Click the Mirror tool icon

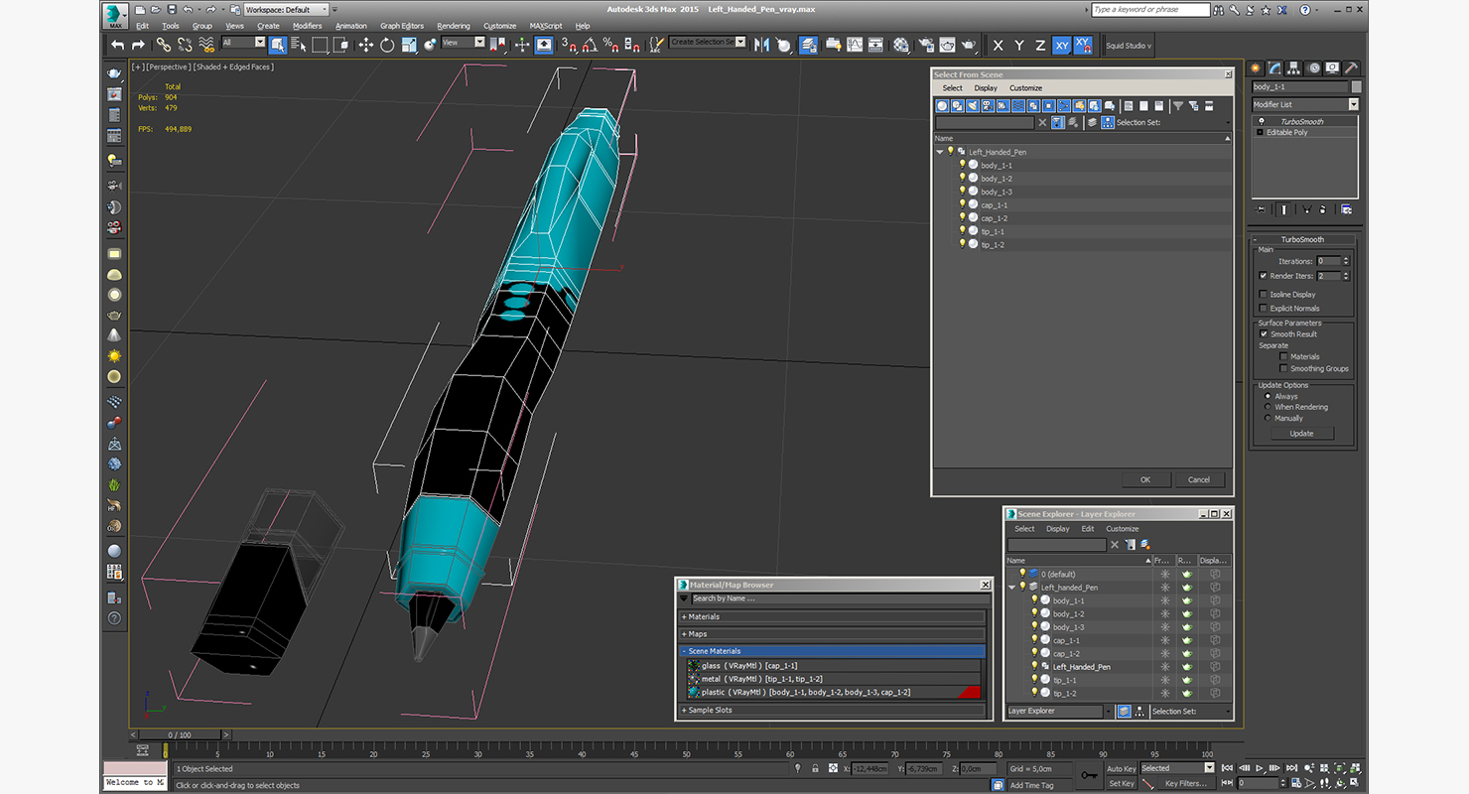pos(762,45)
